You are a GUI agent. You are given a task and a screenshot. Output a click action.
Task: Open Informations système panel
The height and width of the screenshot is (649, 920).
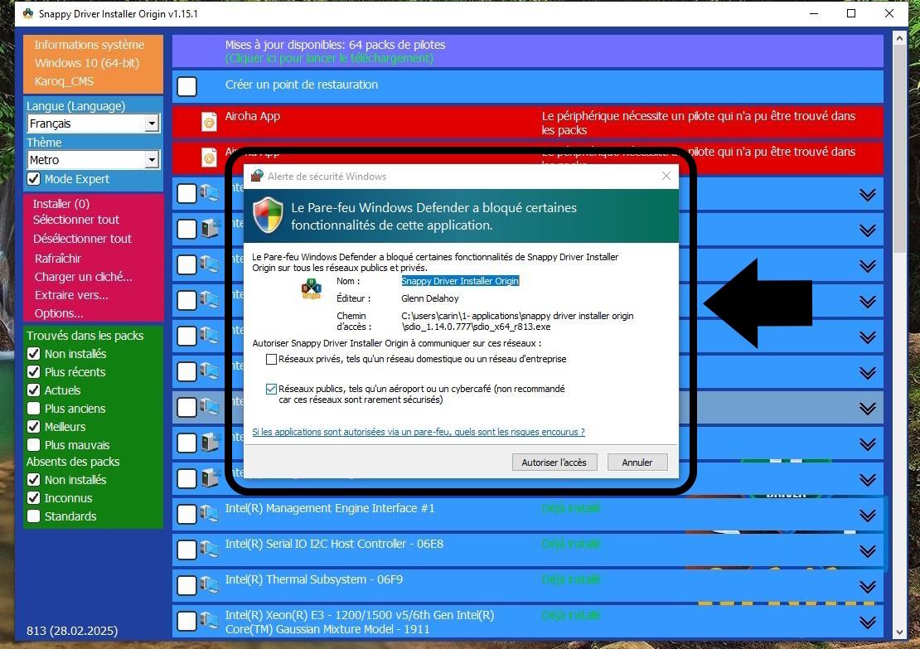pyautogui.click(x=90, y=45)
